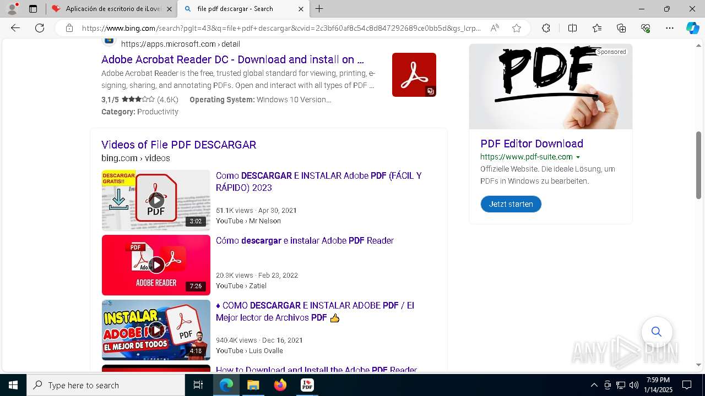Open the clock showing 7:59 PM
Viewport: 705px width, 396px height.
click(x=659, y=385)
